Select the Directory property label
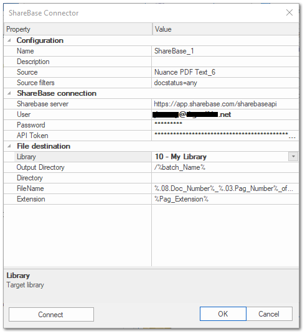Viewport: 305px width, 334px height. (30, 178)
